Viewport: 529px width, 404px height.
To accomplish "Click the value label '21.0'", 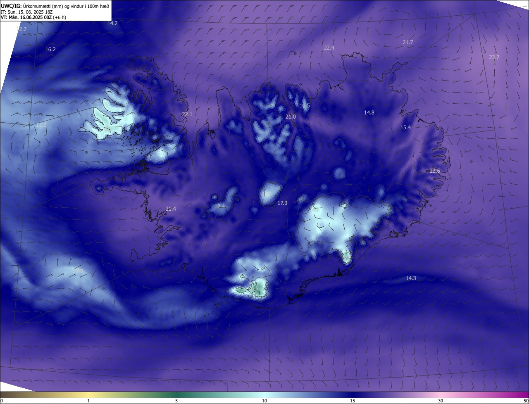I will 291,117.
